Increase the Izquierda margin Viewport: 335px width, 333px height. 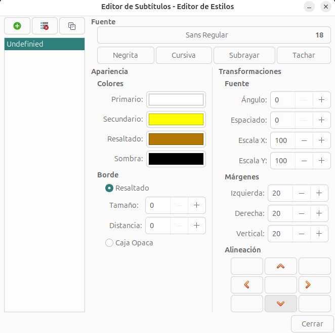pyautogui.click(x=319, y=193)
